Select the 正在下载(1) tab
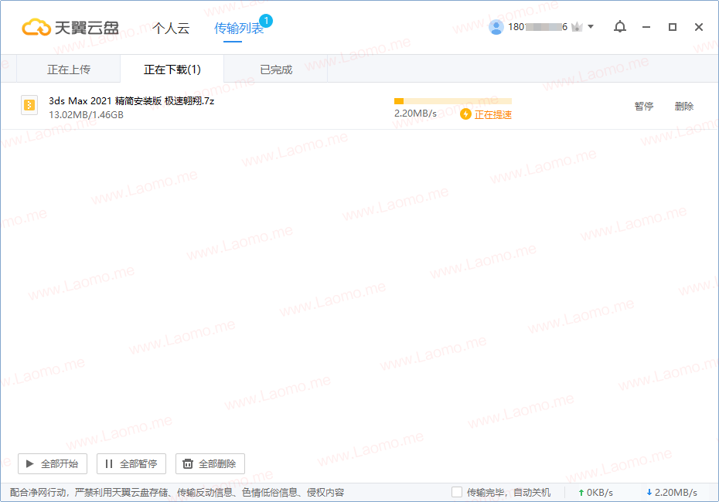719x502 pixels. pyautogui.click(x=172, y=70)
